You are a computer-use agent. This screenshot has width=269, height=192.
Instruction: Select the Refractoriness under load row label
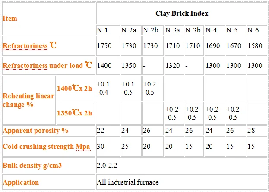coord(47,66)
